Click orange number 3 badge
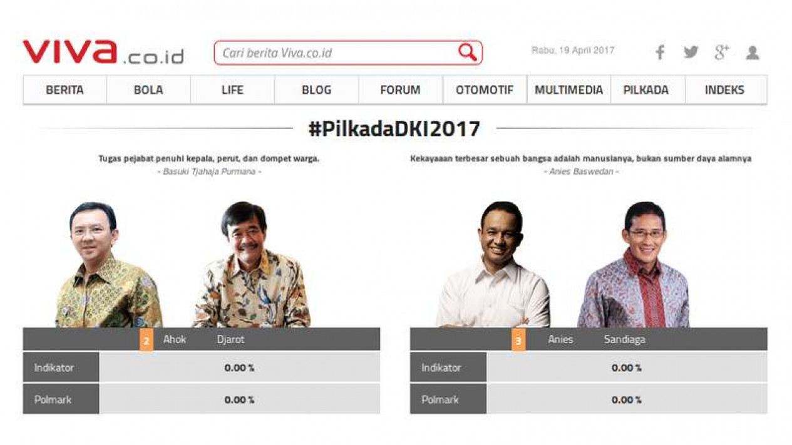Screen dimensions: 792x445 [518, 340]
